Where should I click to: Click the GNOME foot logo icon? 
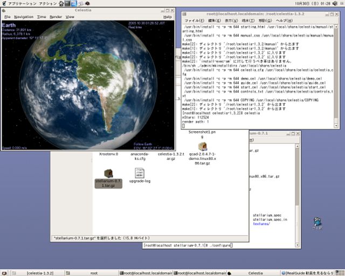[4, 3]
